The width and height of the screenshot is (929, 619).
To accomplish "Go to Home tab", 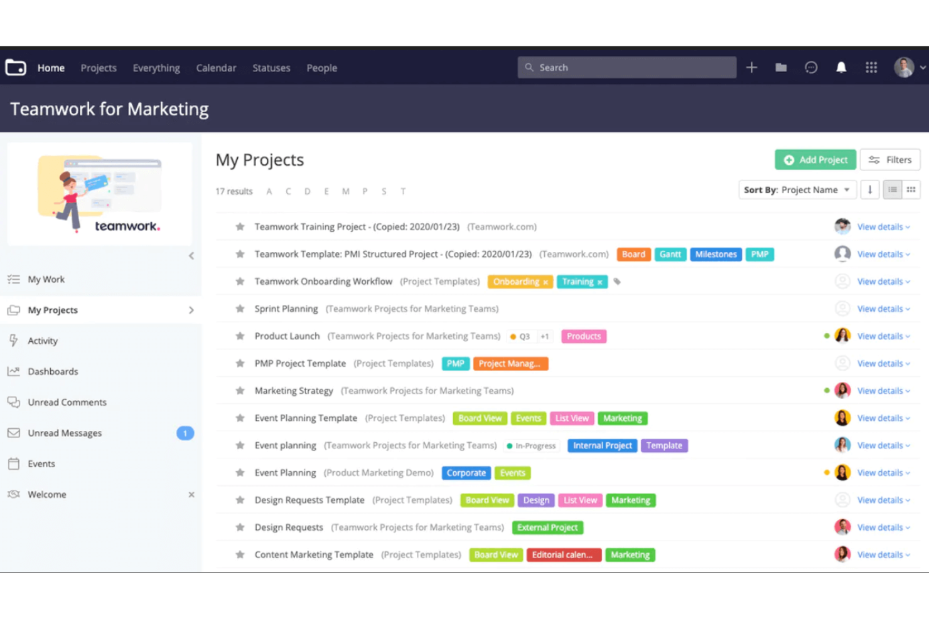I will tap(51, 68).
